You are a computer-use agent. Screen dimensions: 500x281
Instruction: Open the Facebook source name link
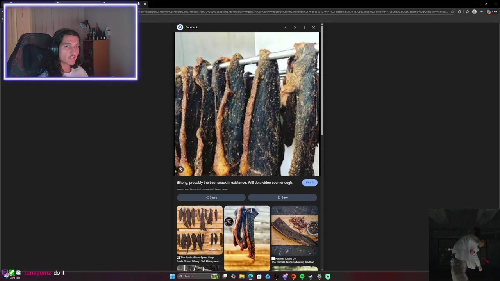[x=191, y=27]
